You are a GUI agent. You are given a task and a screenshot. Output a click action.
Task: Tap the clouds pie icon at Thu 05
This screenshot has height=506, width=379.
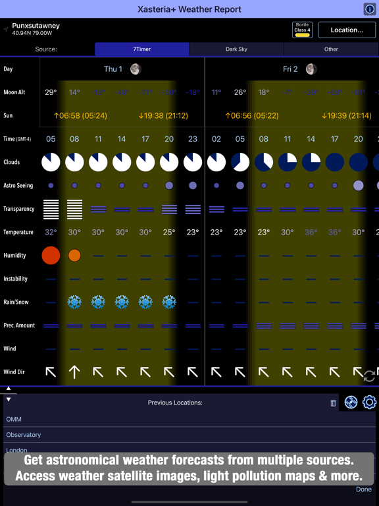pos(51,162)
